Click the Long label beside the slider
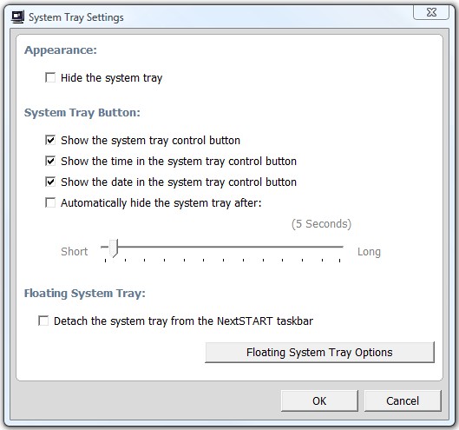This screenshot has height=430, width=459. (x=369, y=252)
